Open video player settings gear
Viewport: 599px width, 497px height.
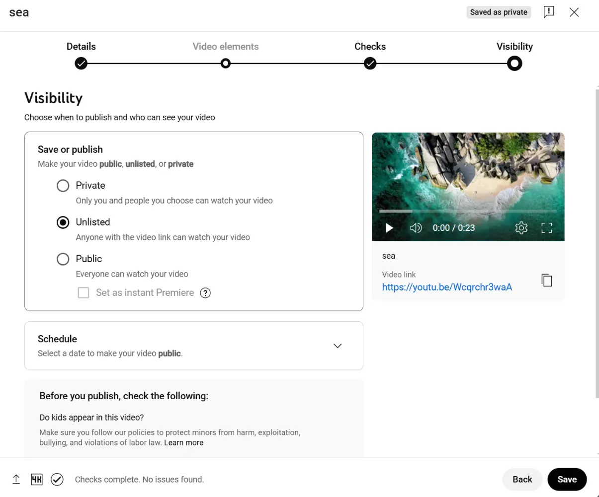click(x=521, y=228)
